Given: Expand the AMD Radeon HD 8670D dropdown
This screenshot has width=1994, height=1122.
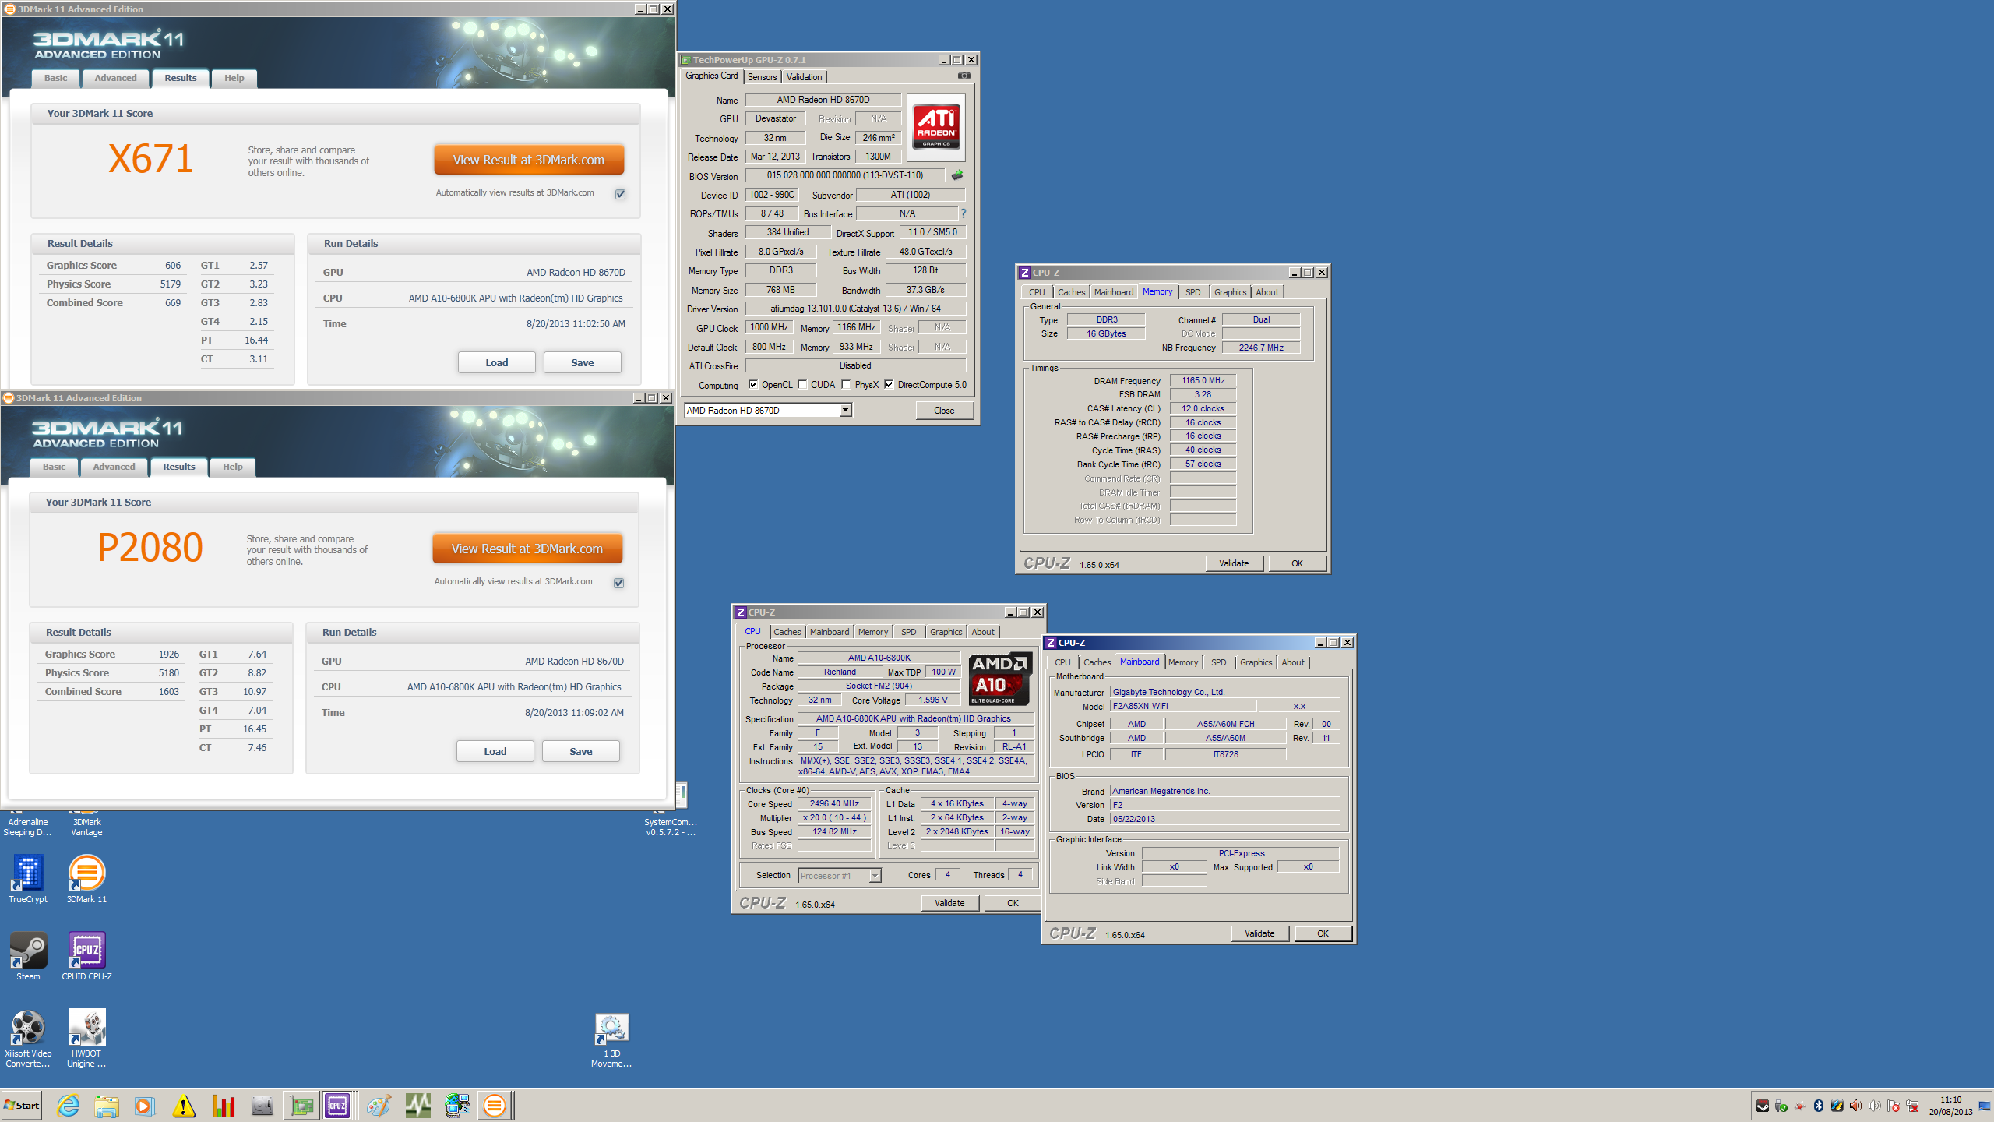Looking at the screenshot, I should [x=846, y=410].
